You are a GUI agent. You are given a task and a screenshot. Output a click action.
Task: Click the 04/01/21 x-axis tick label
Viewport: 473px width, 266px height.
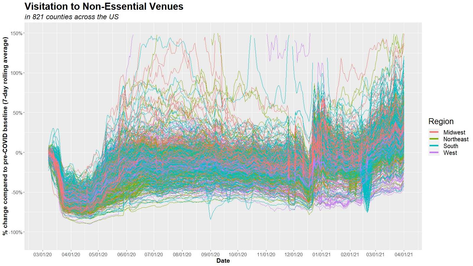(x=404, y=254)
